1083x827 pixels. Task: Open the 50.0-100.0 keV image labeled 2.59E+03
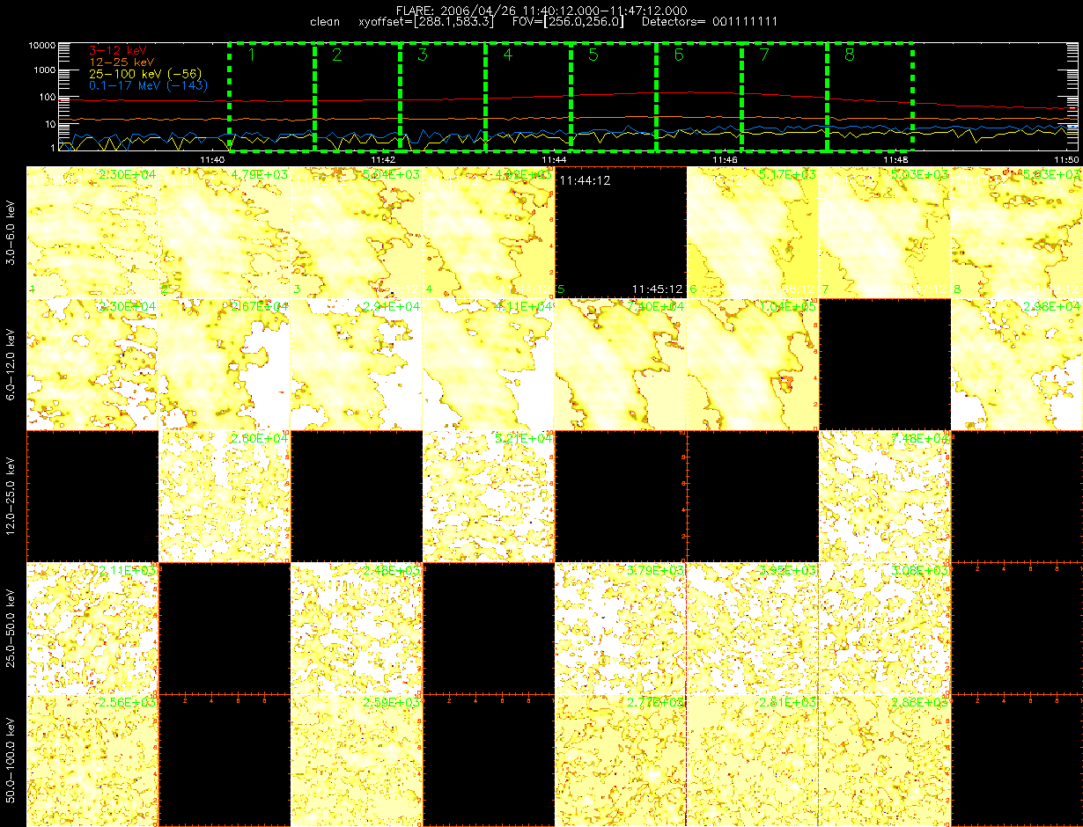point(357,760)
